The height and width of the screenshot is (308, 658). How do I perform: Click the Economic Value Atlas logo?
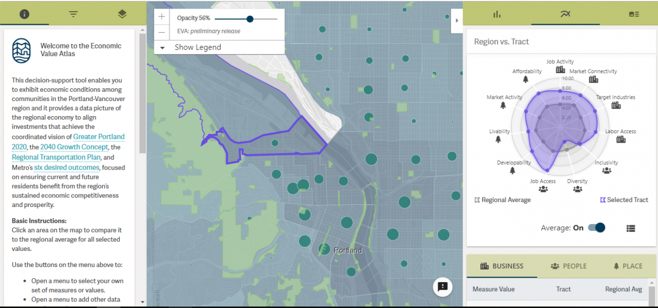(22, 50)
